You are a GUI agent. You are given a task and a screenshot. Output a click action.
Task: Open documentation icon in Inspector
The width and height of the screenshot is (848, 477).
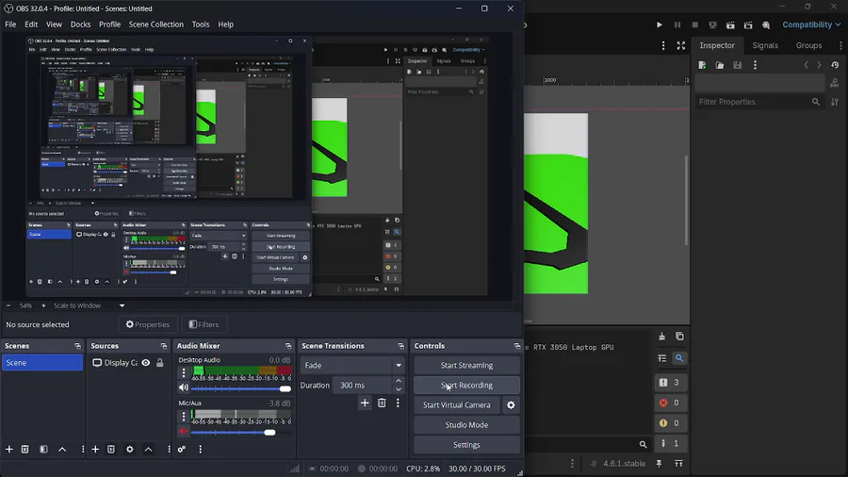(835, 83)
